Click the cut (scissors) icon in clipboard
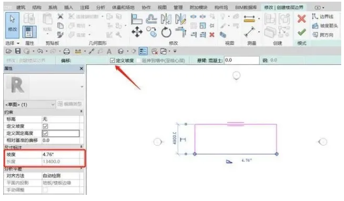 click(x=60, y=17)
